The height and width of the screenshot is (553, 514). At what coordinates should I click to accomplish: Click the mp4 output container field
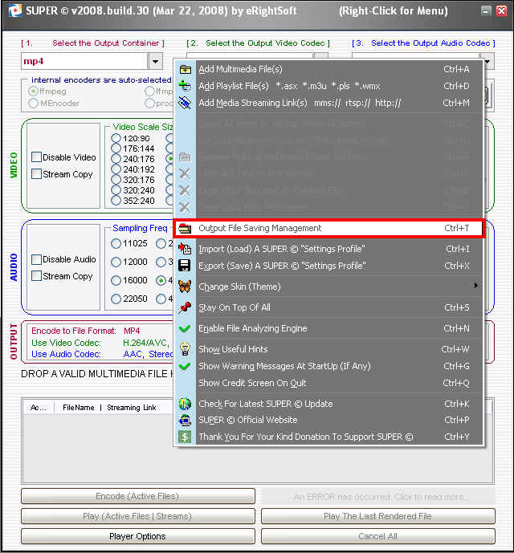(x=84, y=61)
